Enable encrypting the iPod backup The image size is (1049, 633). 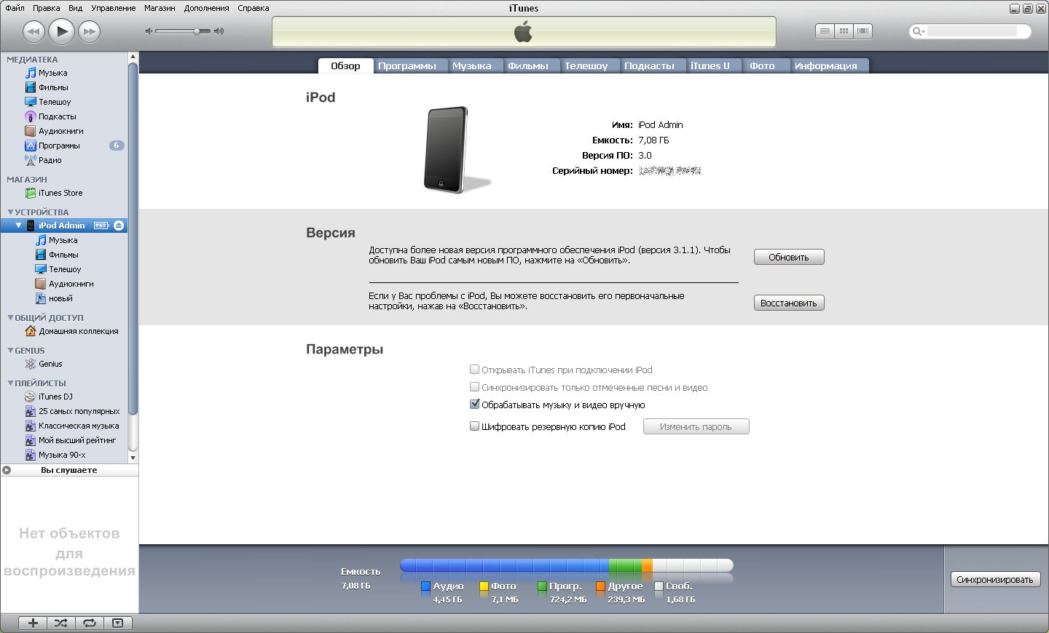coord(474,426)
